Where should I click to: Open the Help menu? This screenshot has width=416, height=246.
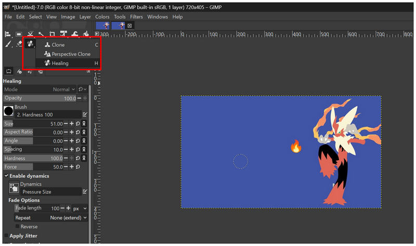pyautogui.click(x=177, y=17)
